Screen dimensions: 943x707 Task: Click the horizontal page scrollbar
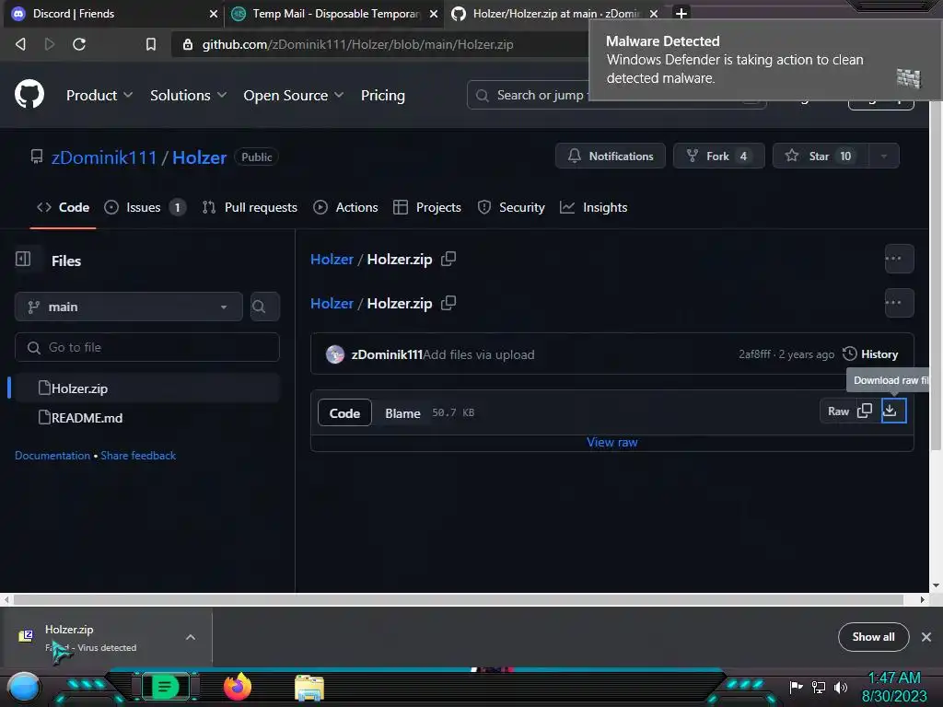pos(459,599)
